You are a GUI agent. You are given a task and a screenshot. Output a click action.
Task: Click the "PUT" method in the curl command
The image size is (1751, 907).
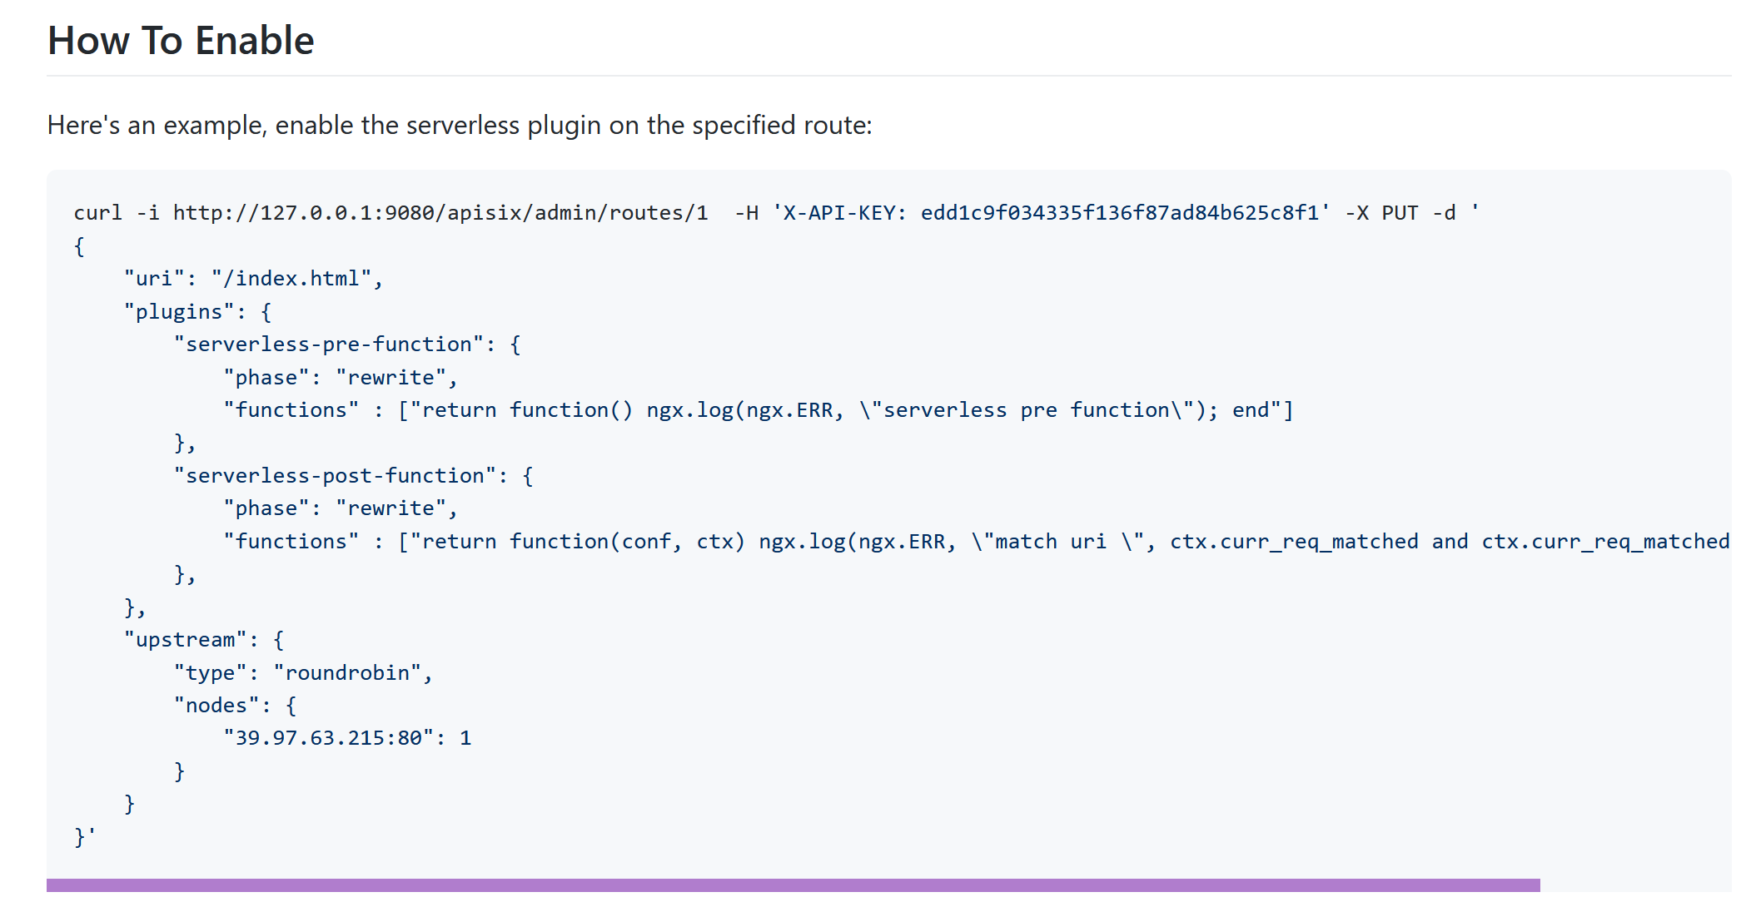click(x=1400, y=213)
